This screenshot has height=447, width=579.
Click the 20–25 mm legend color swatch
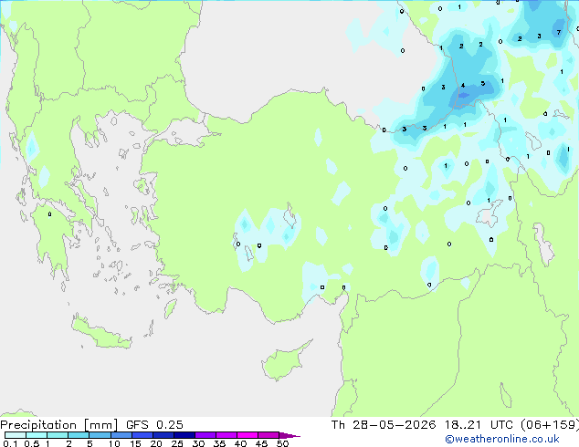(163, 435)
